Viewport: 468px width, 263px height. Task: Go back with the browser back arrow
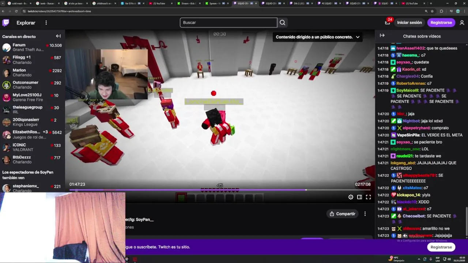click(3, 11)
